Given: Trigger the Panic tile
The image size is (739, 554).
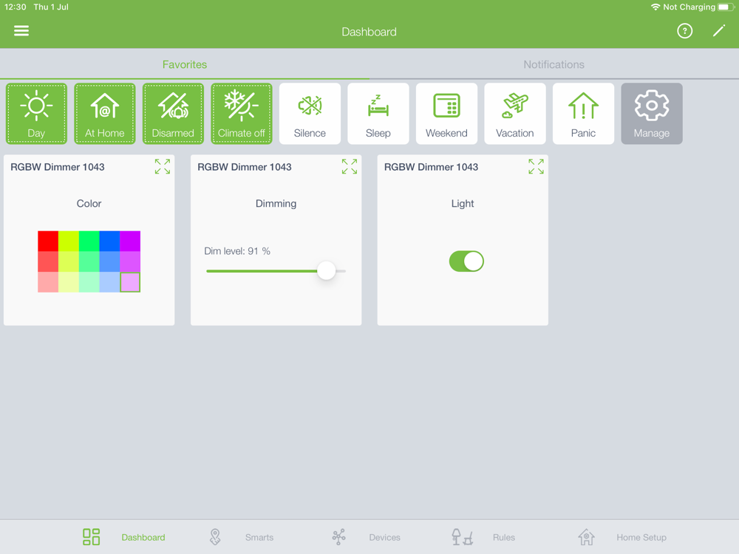Looking at the screenshot, I should (583, 114).
